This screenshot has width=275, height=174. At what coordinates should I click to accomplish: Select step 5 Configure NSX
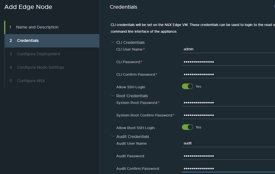[31, 81]
